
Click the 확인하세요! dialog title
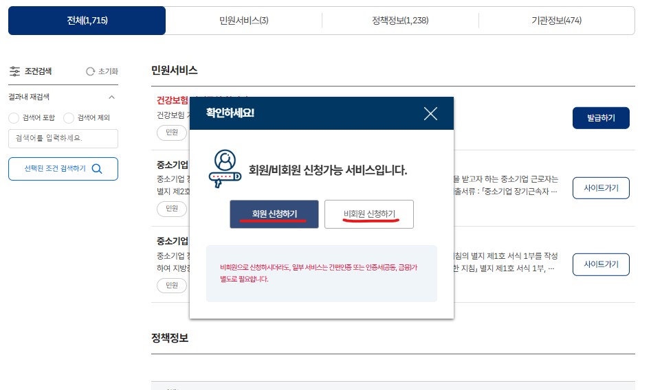[230, 113]
